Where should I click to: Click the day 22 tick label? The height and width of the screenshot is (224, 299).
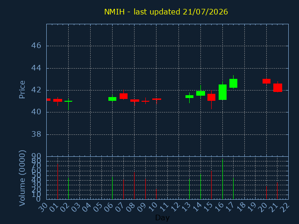(285, 206)
